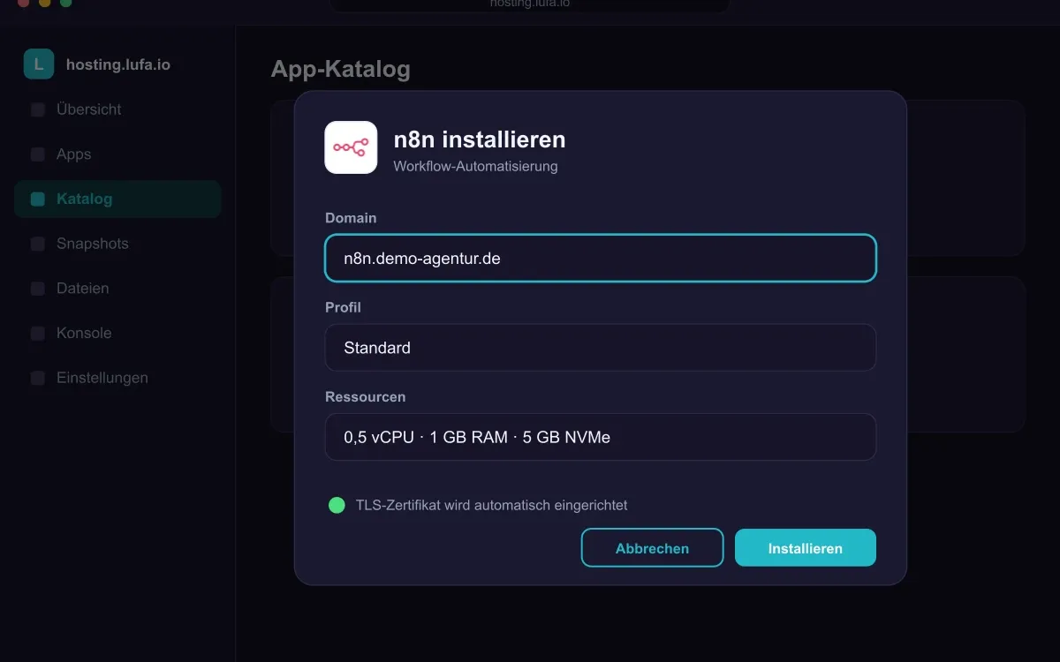Viewport: 1060px width, 662px height.
Task: Click the green TLS status indicator
Action: pos(337,505)
